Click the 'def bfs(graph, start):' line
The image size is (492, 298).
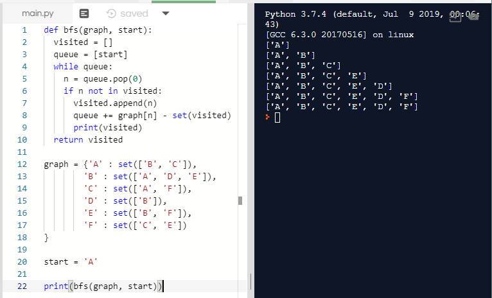coord(98,30)
